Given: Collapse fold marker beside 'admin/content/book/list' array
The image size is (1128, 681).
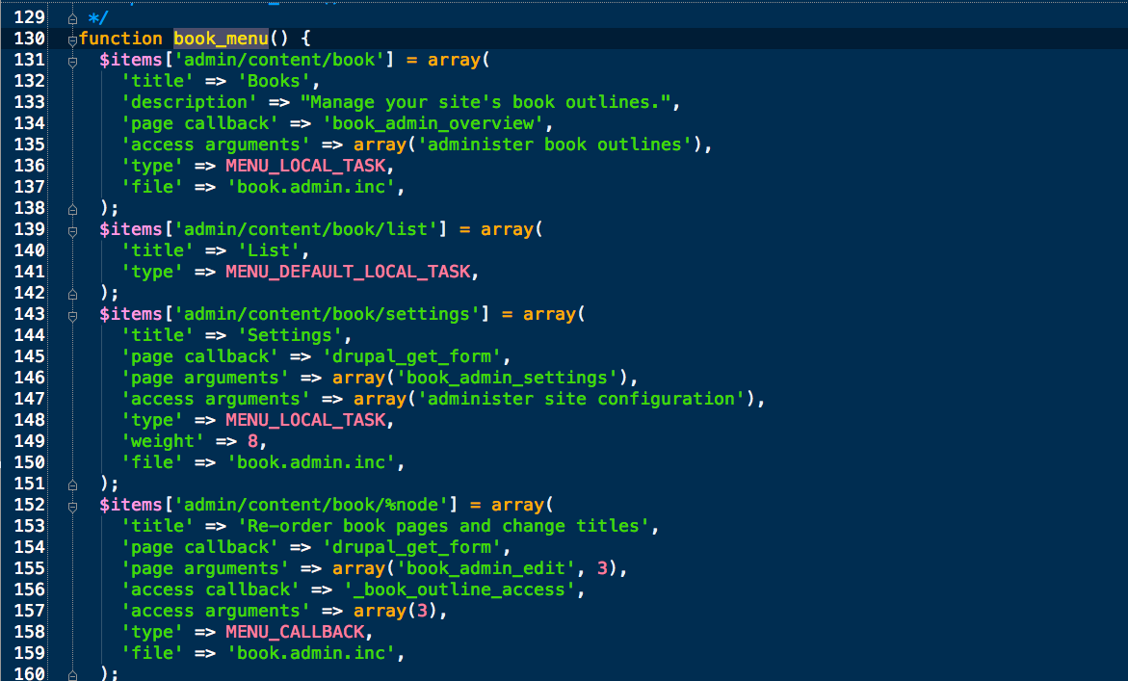Looking at the screenshot, I should (72, 230).
